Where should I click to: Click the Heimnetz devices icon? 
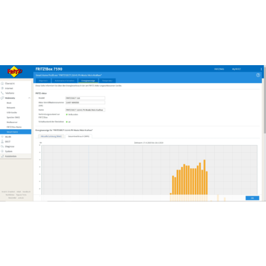click(x=3, y=98)
